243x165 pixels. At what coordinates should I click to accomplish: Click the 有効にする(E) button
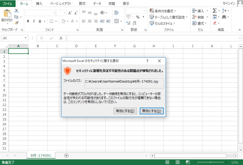(x=125, y=111)
